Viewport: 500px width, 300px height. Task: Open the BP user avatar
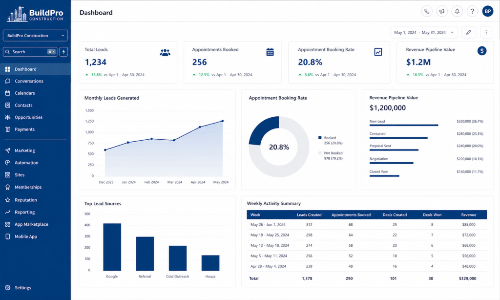[488, 12]
